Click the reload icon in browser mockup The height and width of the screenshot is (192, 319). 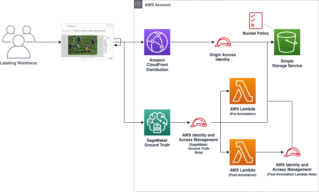coord(69,31)
